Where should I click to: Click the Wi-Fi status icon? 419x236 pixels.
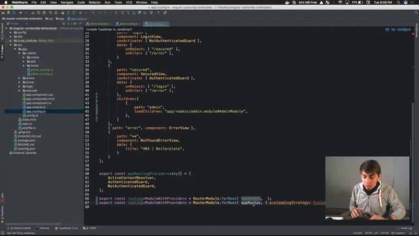tap(340, 3)
